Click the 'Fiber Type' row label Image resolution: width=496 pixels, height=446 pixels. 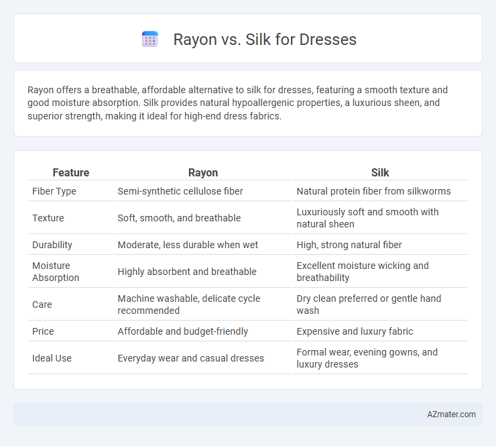pos(54,191)
